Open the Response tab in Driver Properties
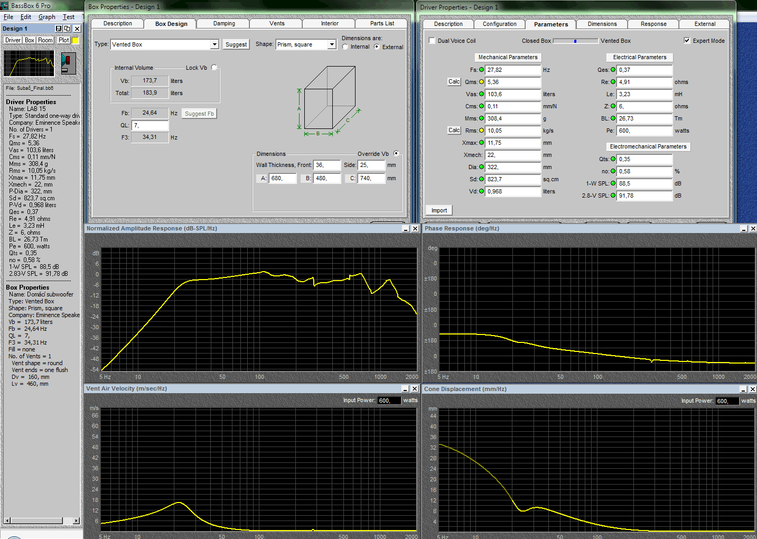The height and width of the screenshot is (539, 757). 653,24
